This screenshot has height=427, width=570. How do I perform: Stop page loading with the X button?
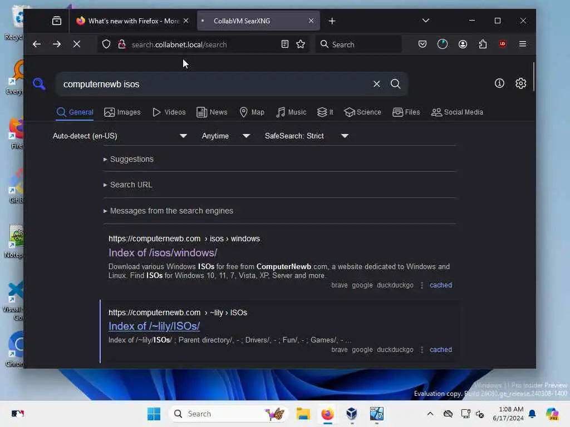[x=77, y=44]
